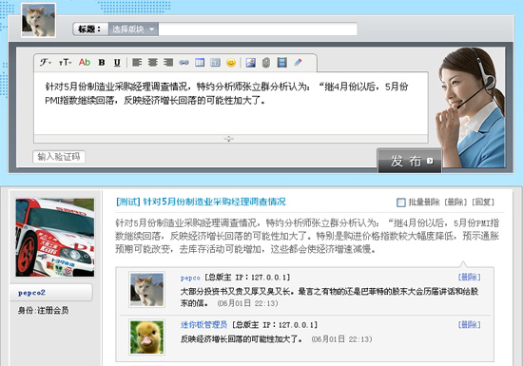This screenshot has height=366, width=523.
Task: Attach a file with the paperclip icon
Action: [266, 63]
